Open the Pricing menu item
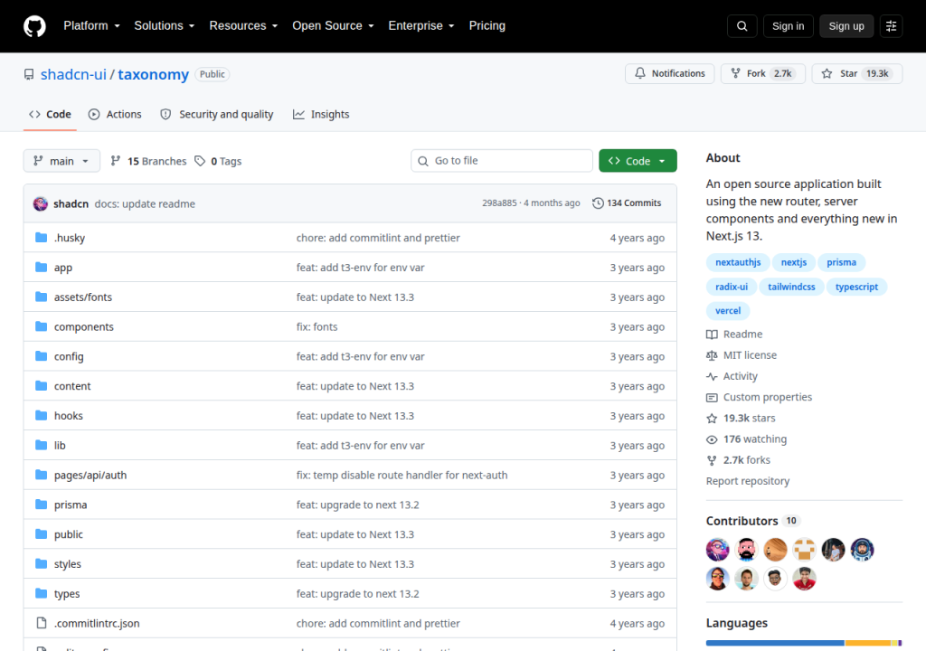The width and height of the screenshot is (926, 651). point(487,26)
